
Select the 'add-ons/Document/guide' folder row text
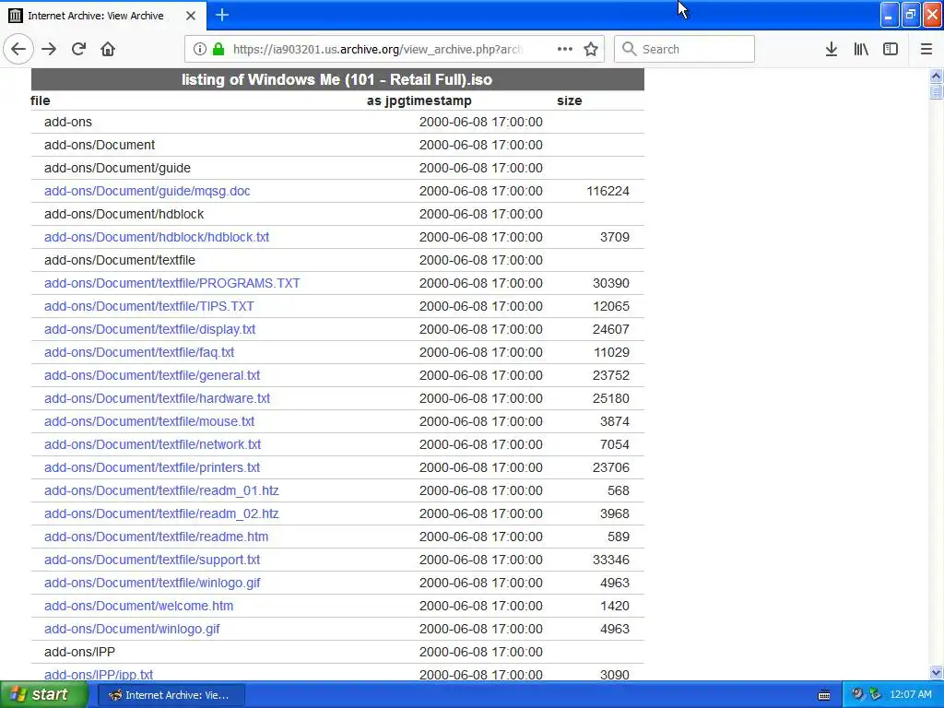point(117,168)
